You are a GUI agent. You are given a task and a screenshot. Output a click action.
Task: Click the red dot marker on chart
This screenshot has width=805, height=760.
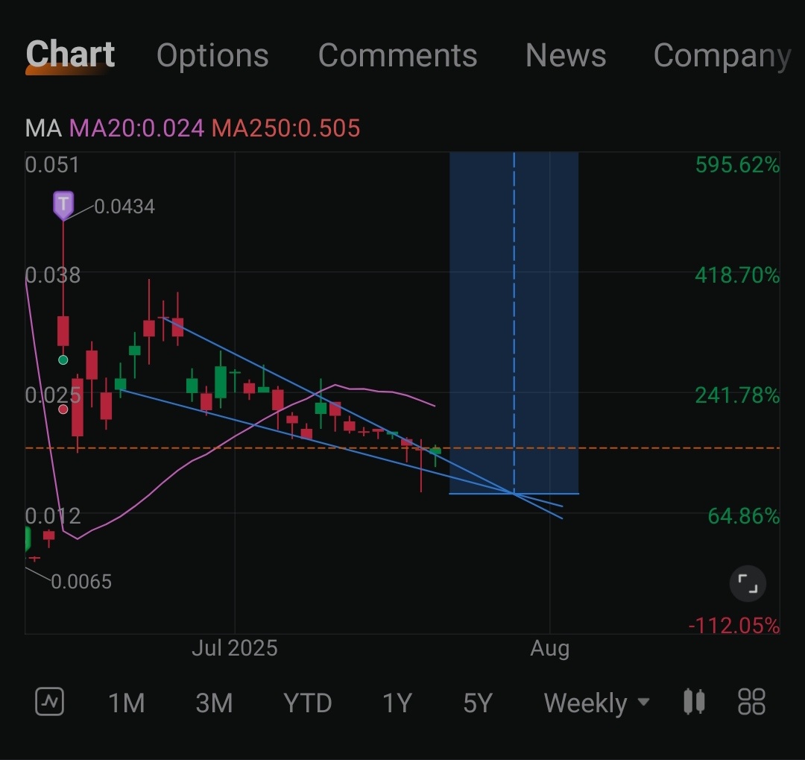(x=63, y=409)
